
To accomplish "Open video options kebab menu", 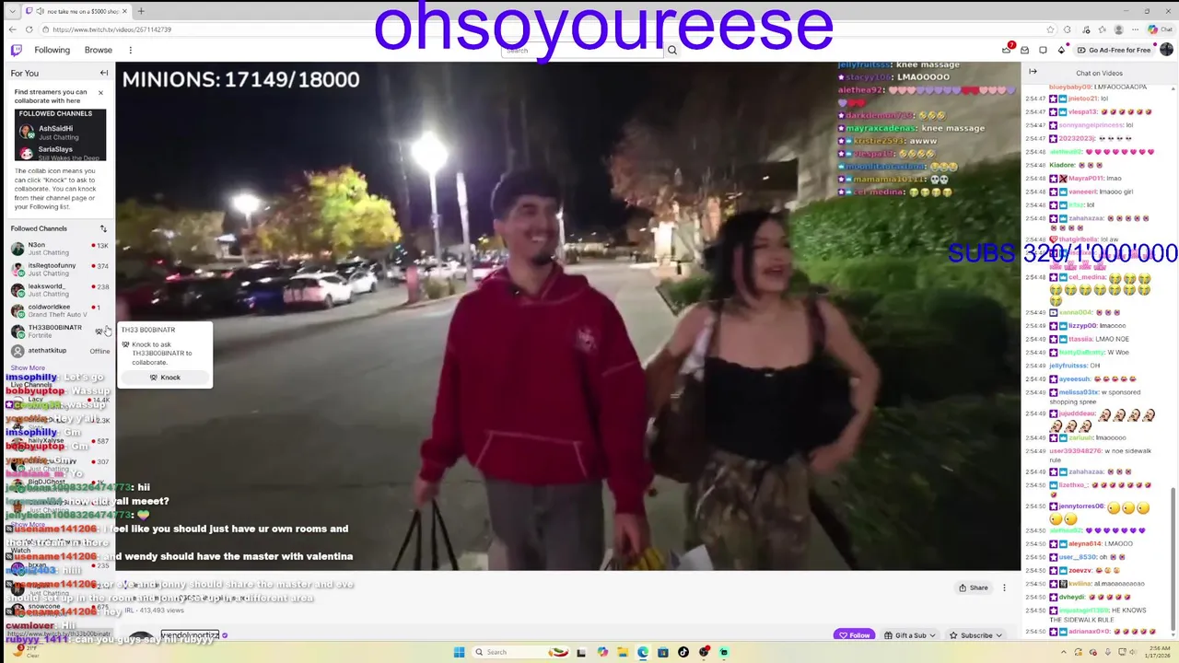I will click(1004, 587).
